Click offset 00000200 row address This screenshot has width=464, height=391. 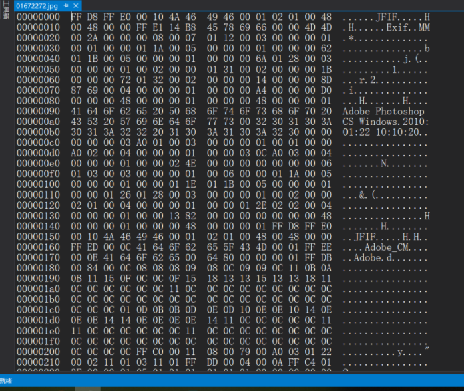point(38,352)
